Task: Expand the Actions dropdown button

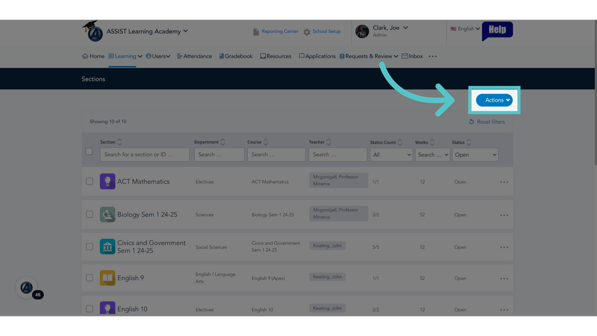Action: [x=494, y=100]
